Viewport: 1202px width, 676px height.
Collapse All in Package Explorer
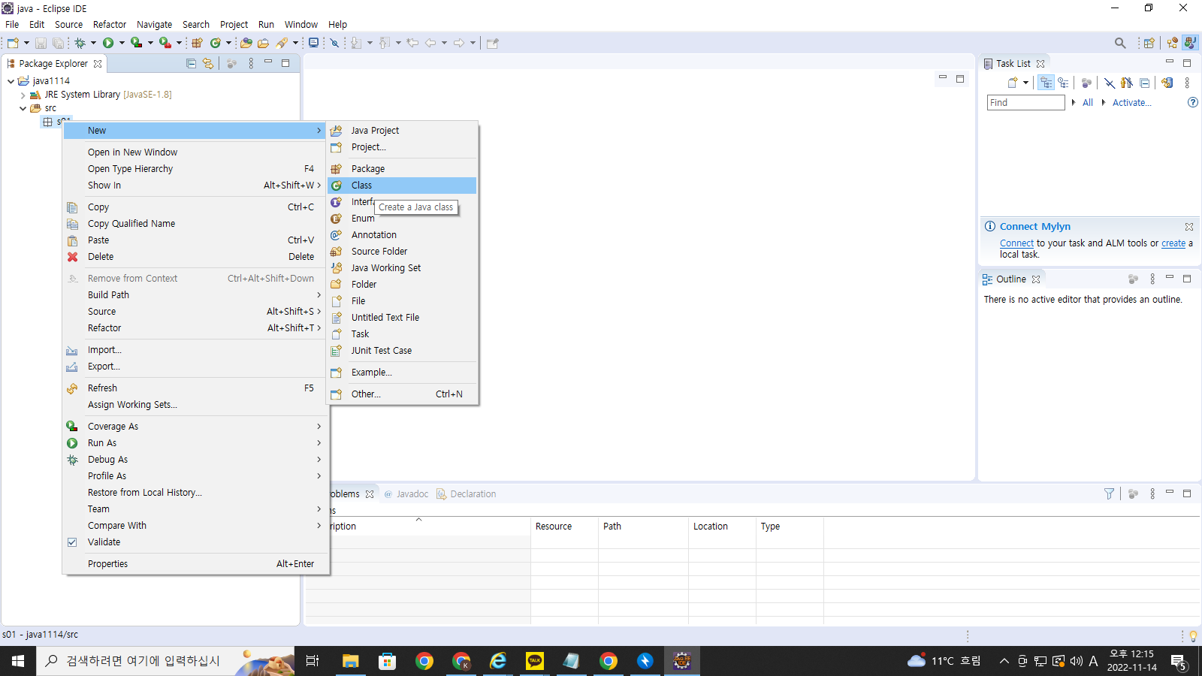[x=191, y=64]
